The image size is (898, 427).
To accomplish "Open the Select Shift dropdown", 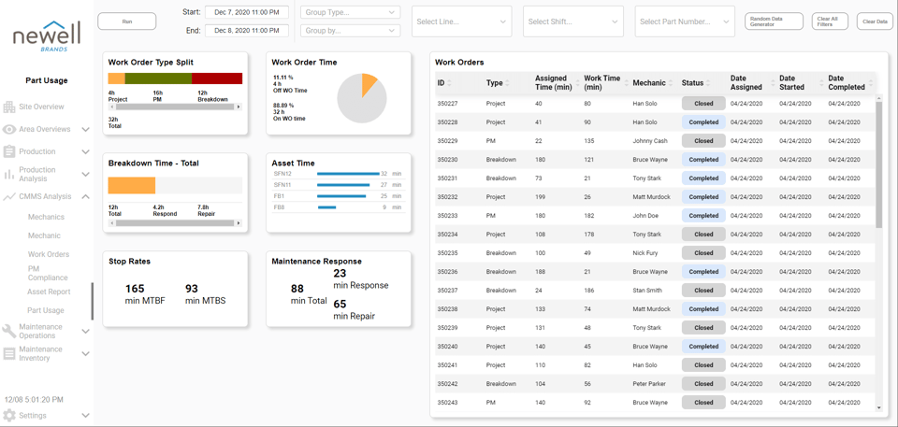I will pos(572,21).
